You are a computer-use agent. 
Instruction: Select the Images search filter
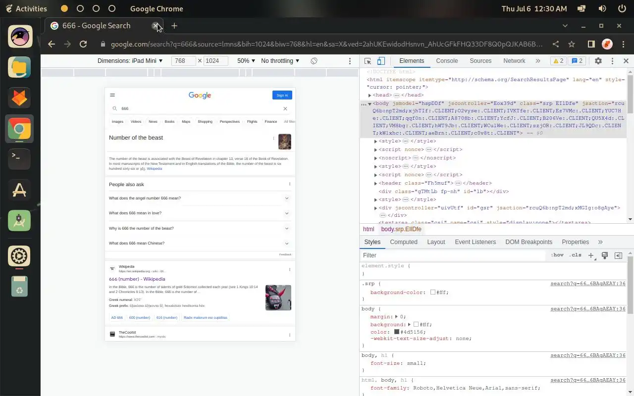(117, 122)
